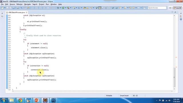Click the Outline icon in the right sidebar
183x103 pixels.
181,19
